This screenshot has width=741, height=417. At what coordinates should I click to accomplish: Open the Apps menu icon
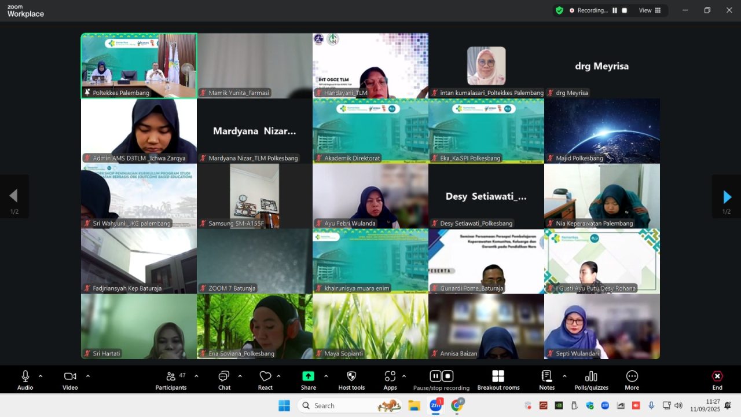click(x=390, y=379)
